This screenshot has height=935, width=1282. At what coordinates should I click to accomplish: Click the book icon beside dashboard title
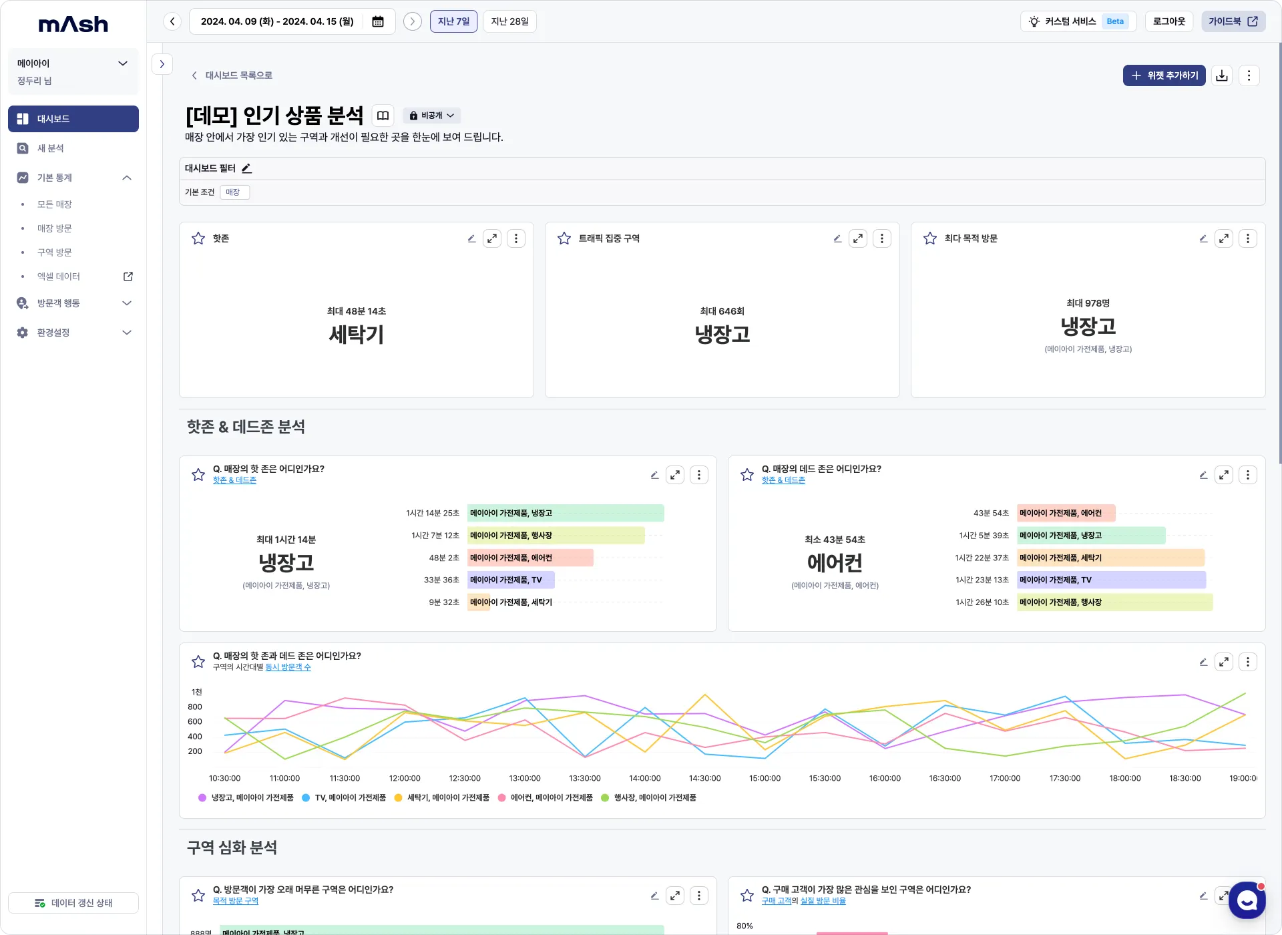[383, 116]
